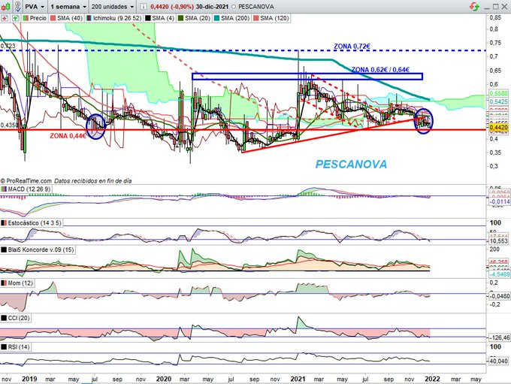511x384 pixels.
Task: Click the Ichimoku color swatch
Action: pyautogui.click(x=89, y=18)
